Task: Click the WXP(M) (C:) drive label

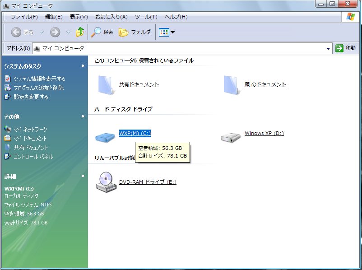Action: [x=135, y=133]
